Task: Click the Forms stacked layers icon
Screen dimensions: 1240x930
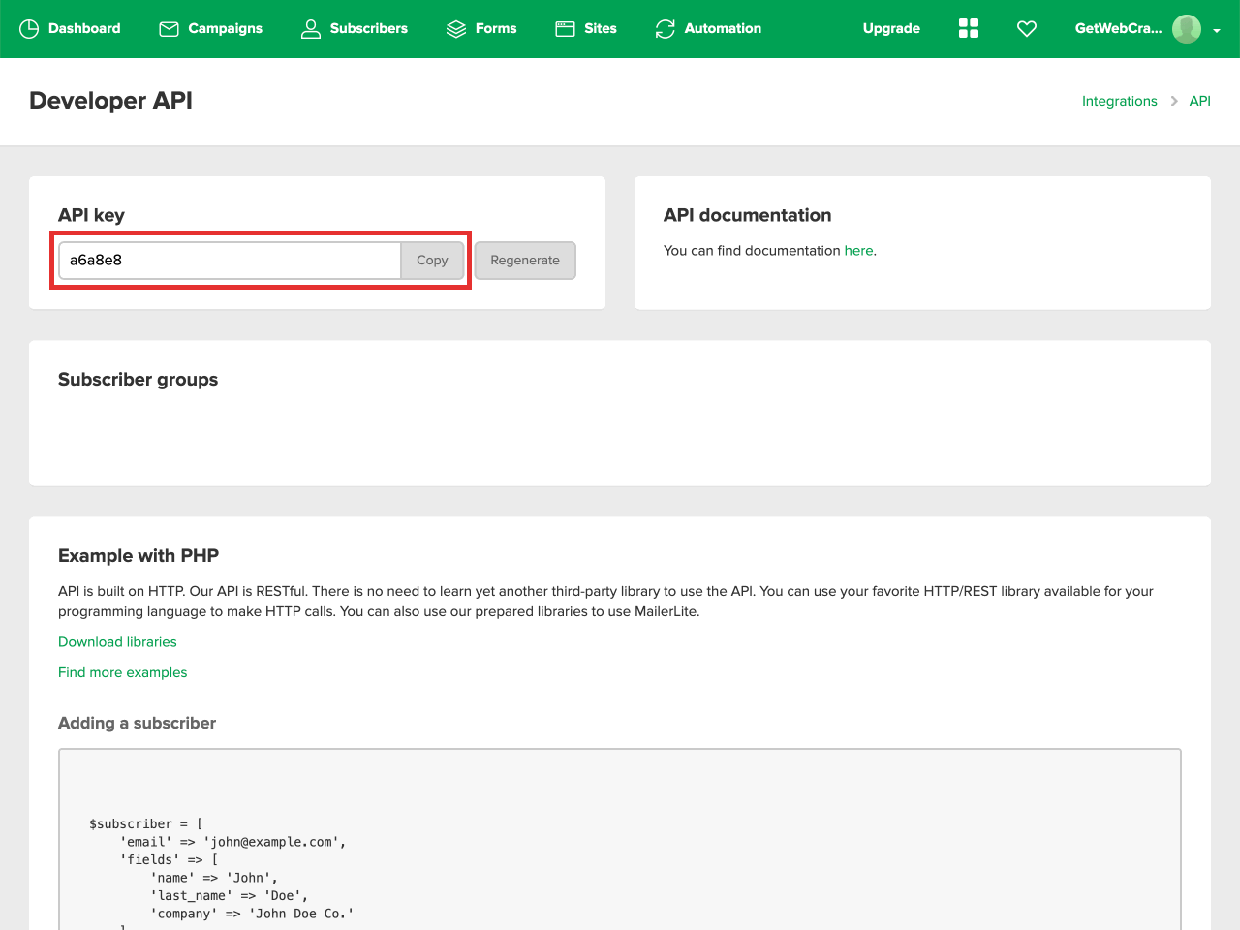Action: coord(456,29)
